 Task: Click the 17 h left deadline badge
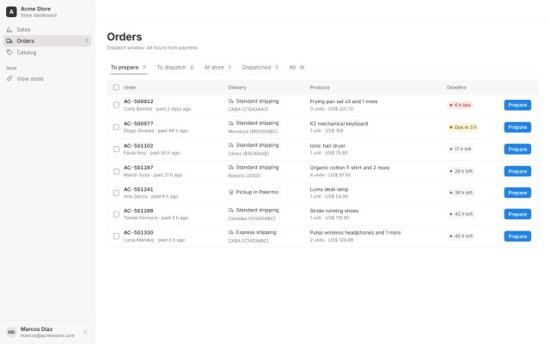coord(461,149)
